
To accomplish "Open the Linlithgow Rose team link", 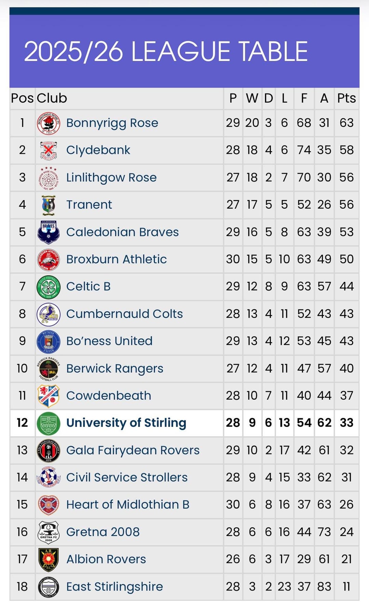I will (x=111, y=178).
